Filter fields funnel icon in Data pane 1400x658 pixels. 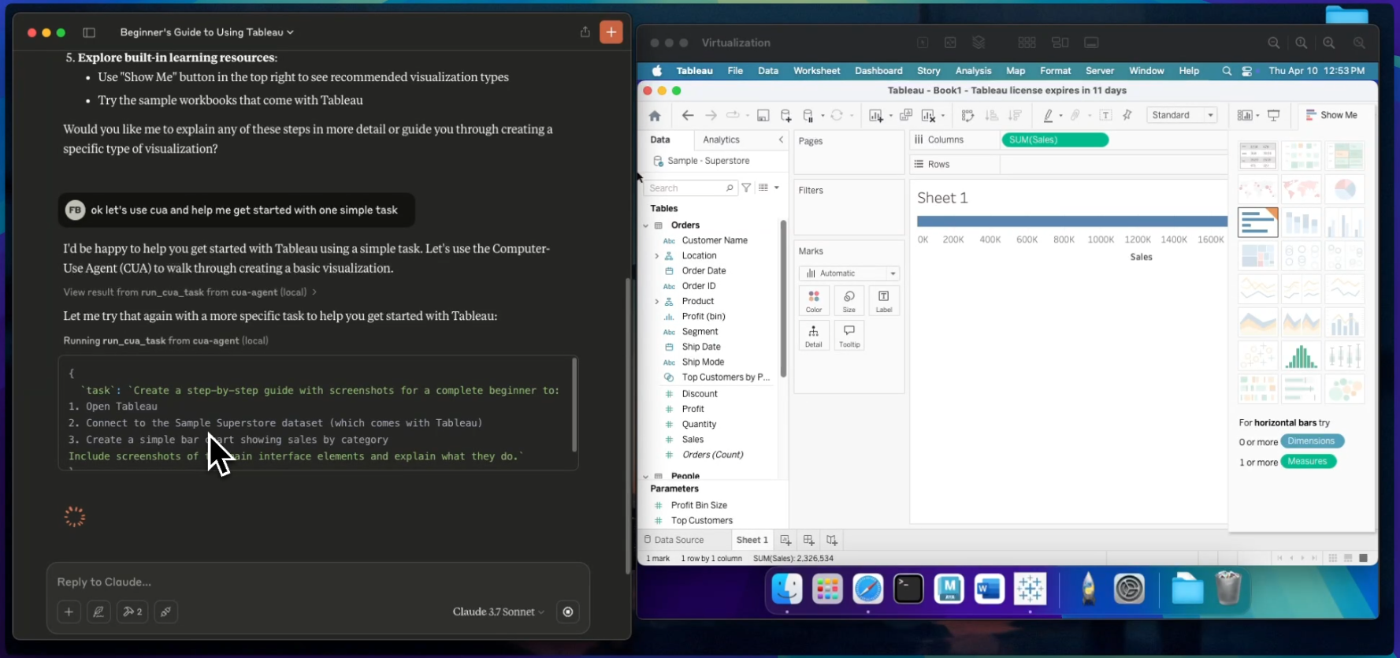(x=746, y=188)
